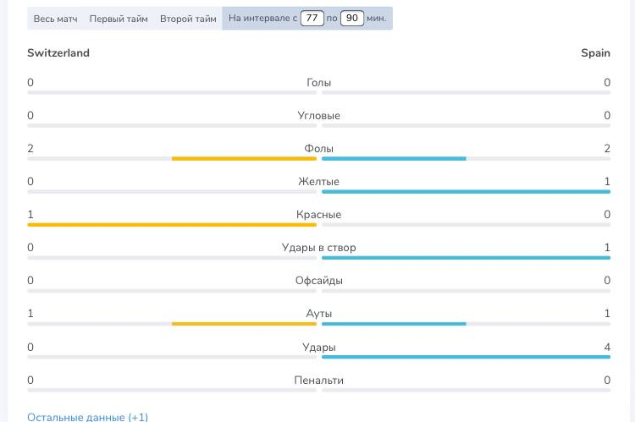Open the Второй тайм tab
The image size is (635, 422).
tap(188, 19)
